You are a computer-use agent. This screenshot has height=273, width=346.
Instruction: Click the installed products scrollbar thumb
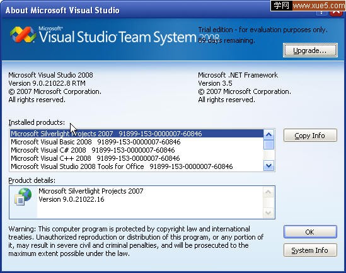point(268,145)
